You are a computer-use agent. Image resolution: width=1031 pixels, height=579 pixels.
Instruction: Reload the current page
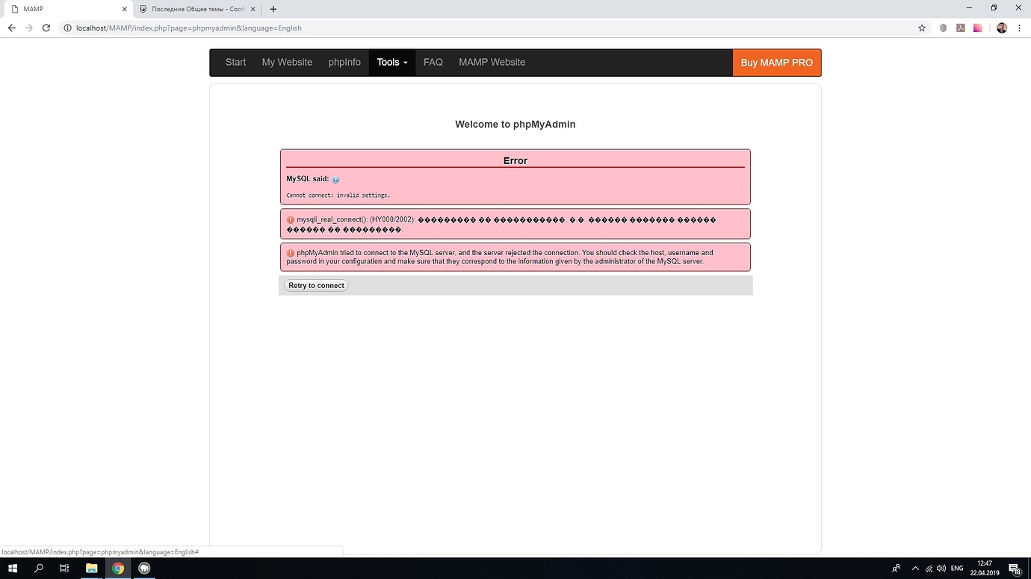point(46,28)
